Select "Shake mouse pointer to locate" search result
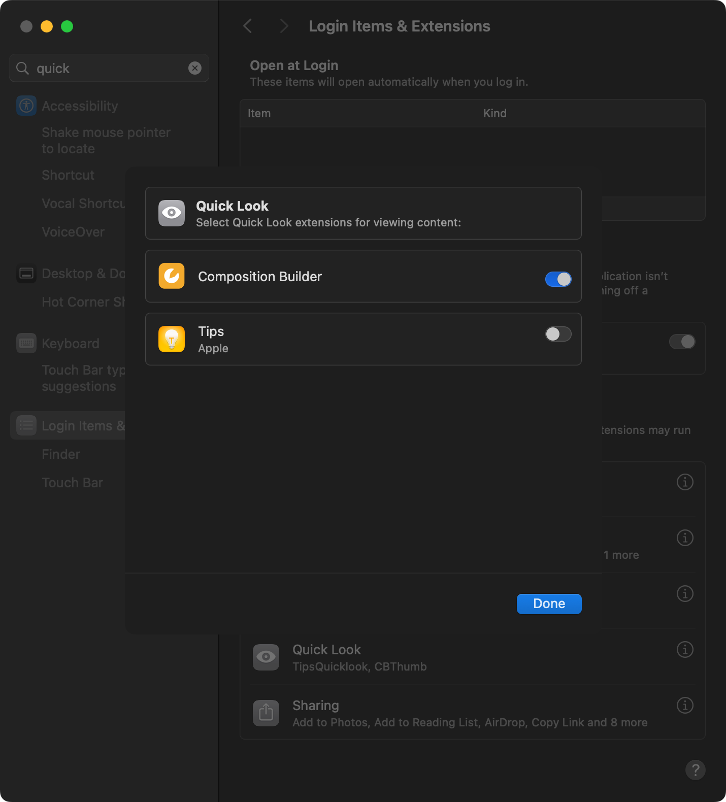The height and width of the screenshot is (802, 726). (x=106, y=141)
